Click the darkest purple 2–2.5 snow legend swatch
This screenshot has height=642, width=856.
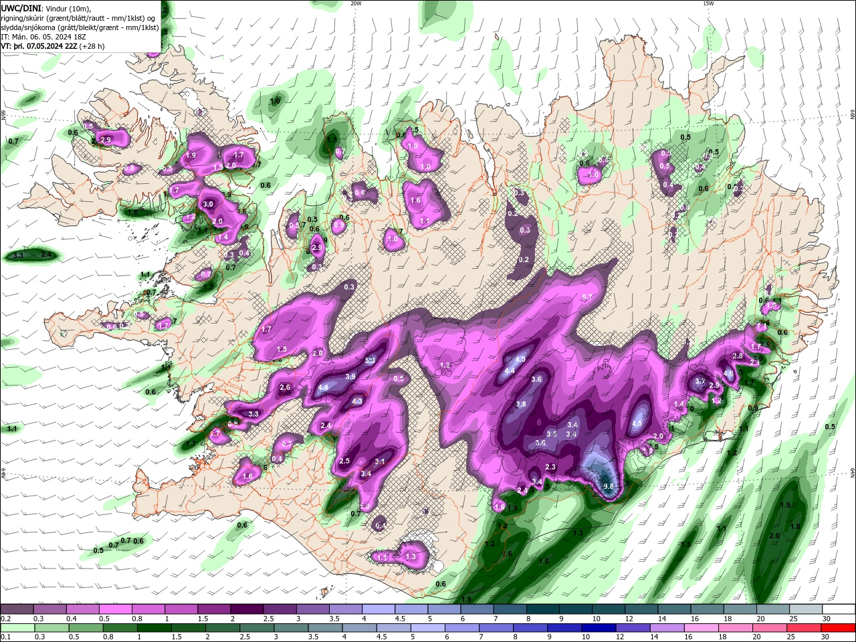click(247, 609)
